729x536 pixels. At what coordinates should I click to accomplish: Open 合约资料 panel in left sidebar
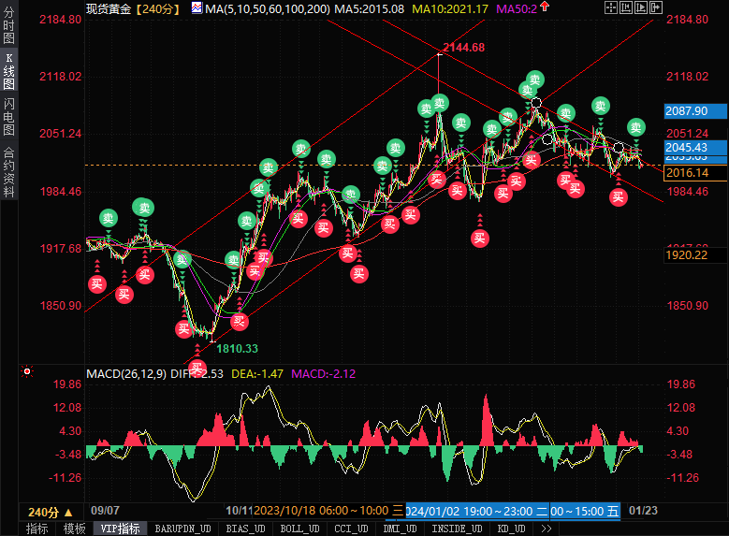click(x=8, y=171)
